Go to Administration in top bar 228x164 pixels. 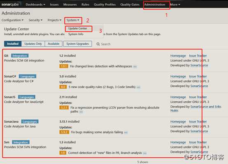tap(155, 5)
